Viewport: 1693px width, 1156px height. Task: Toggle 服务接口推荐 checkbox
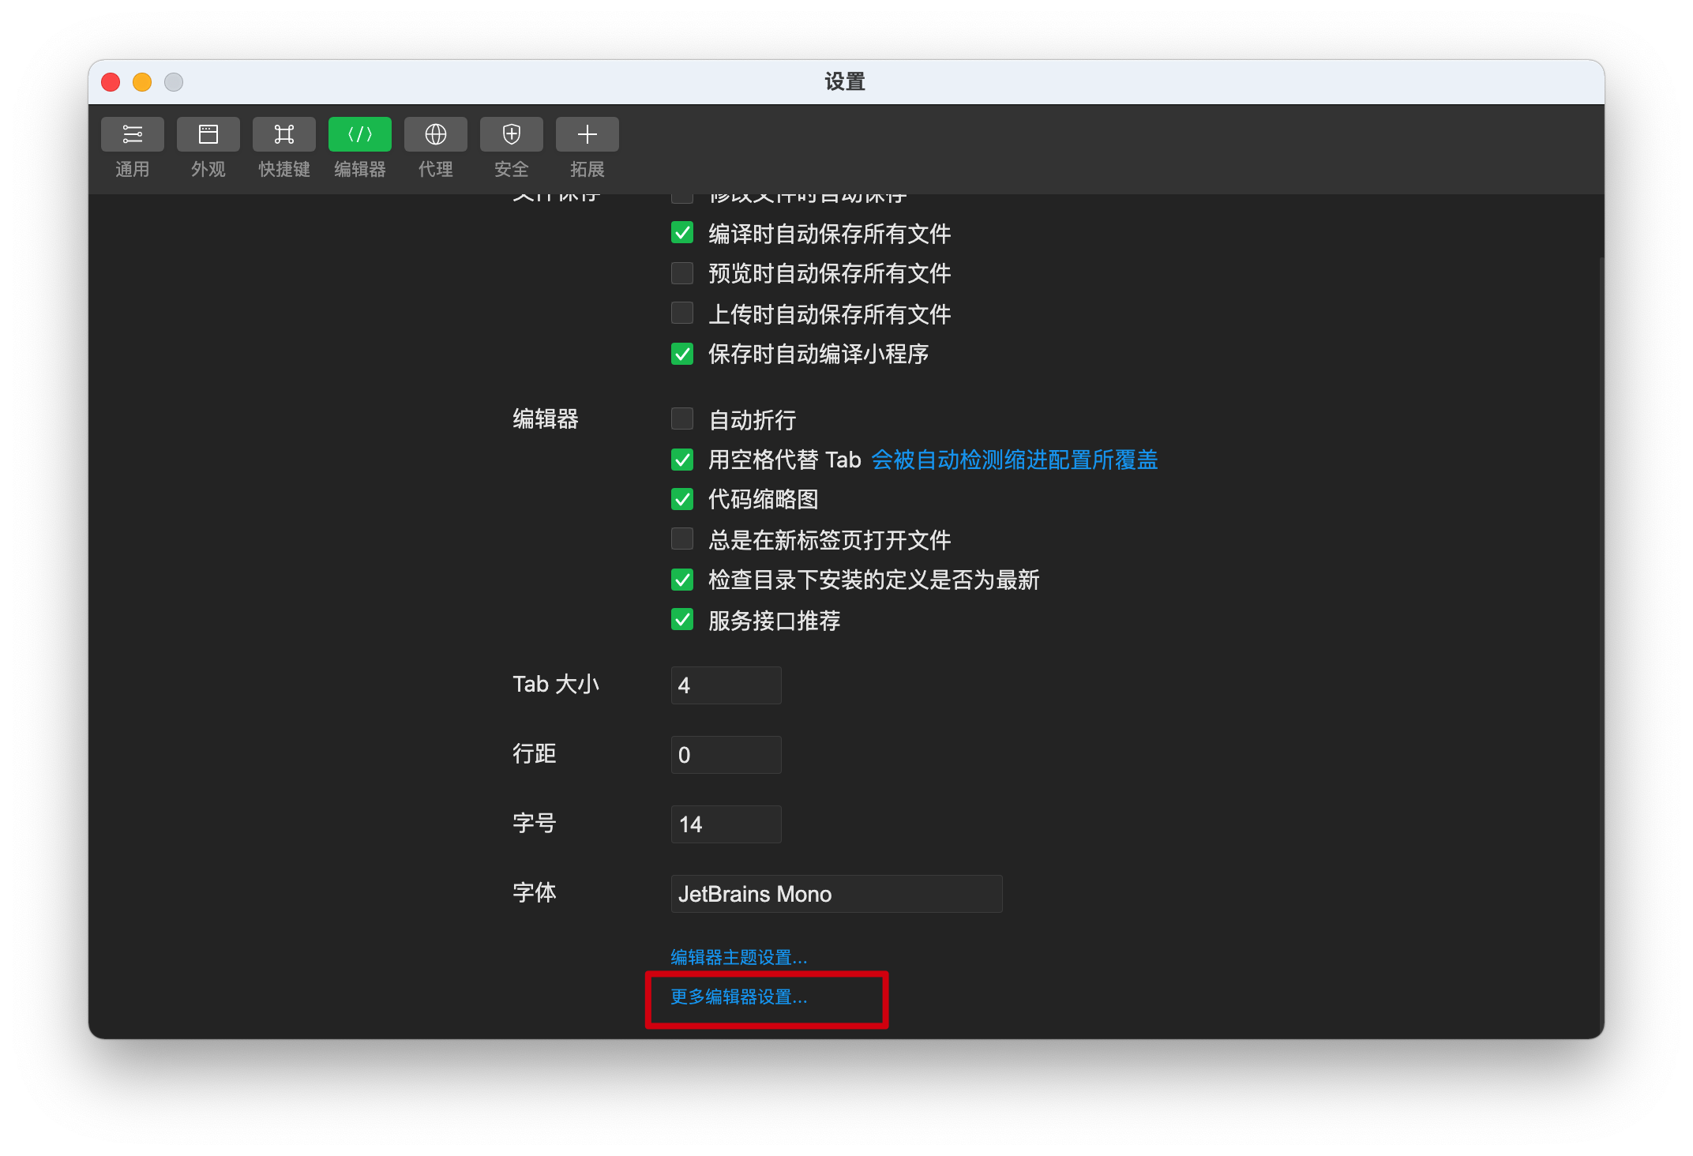[682, 620]
